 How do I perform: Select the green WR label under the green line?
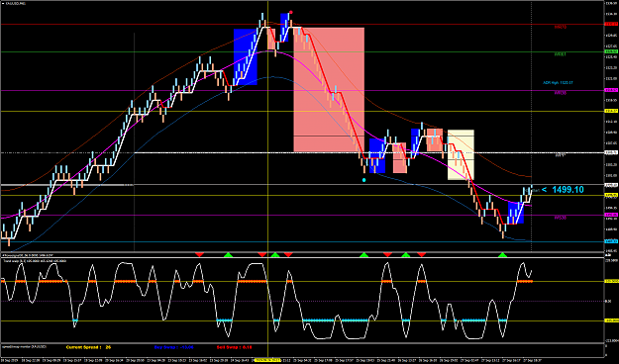pyautogui.click(x=561, y=54)
